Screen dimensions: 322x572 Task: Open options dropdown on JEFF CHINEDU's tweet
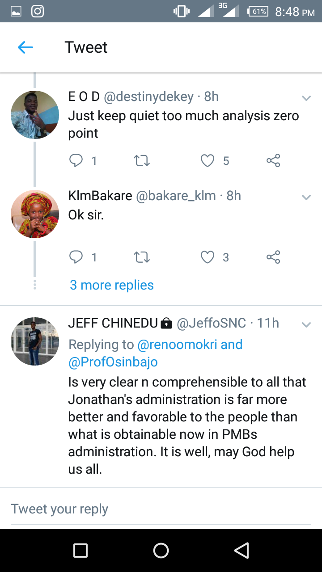(306, 325)
